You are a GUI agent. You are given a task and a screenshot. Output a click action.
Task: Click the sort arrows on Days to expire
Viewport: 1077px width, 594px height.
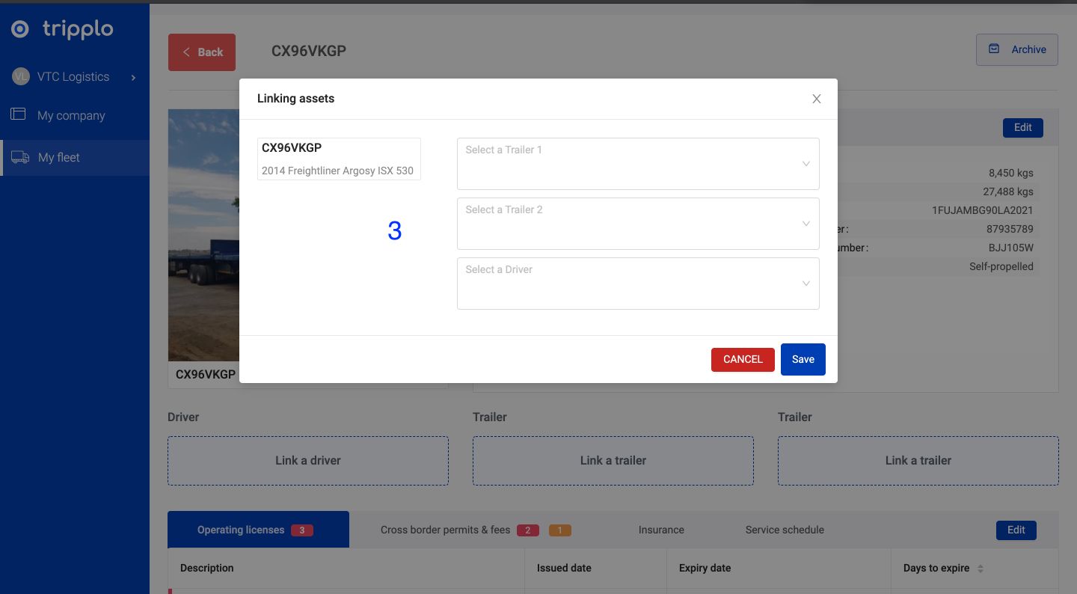click(x=980, y=569)
